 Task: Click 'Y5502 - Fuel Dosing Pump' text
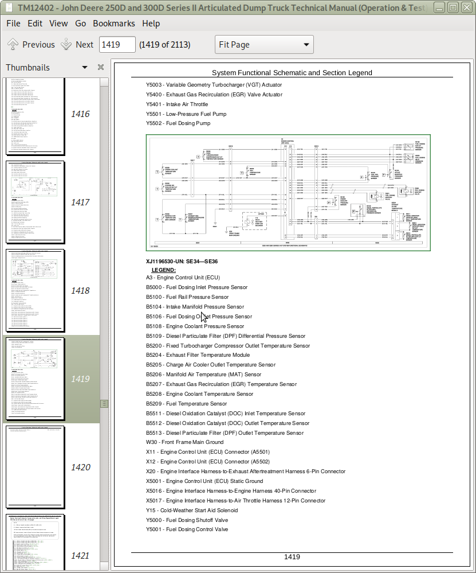click(178, 123)
